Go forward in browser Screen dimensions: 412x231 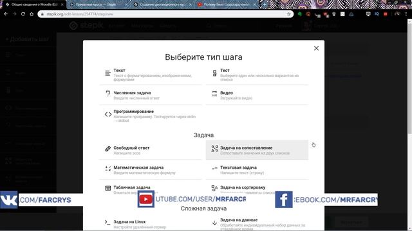14,14
